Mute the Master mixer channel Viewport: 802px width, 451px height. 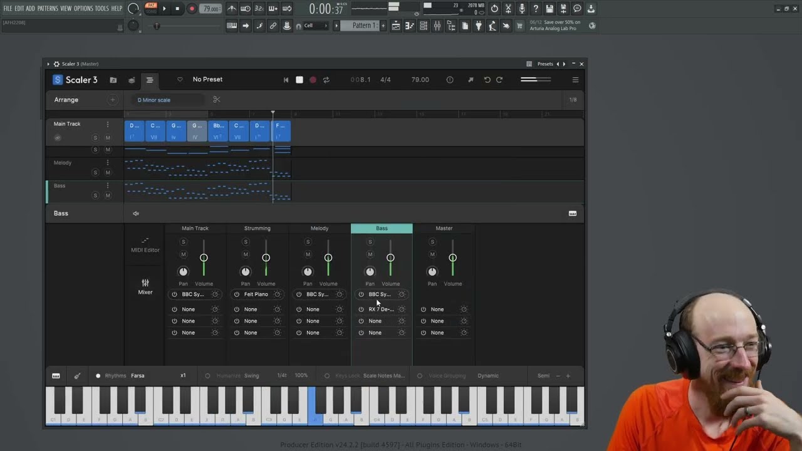pyautogui.click(x=432, y=254)
